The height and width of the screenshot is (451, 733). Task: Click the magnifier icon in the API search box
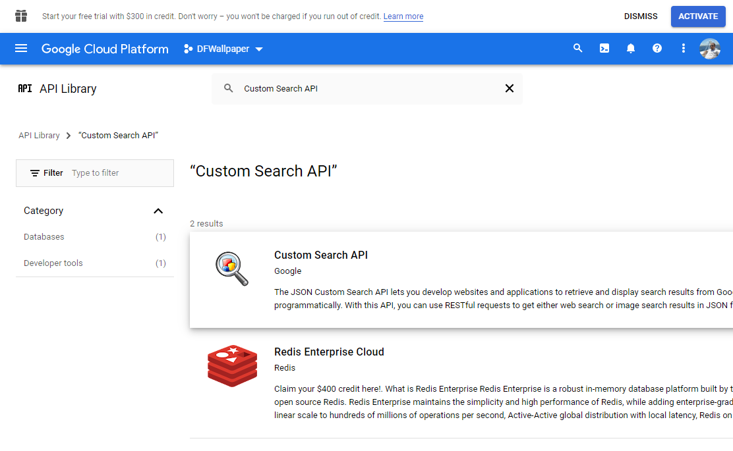tap(228, 88)
